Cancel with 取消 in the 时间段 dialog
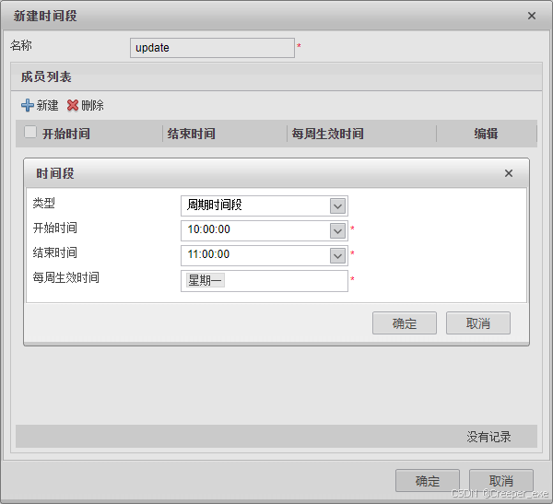553x504 pixels. (478, 323)
